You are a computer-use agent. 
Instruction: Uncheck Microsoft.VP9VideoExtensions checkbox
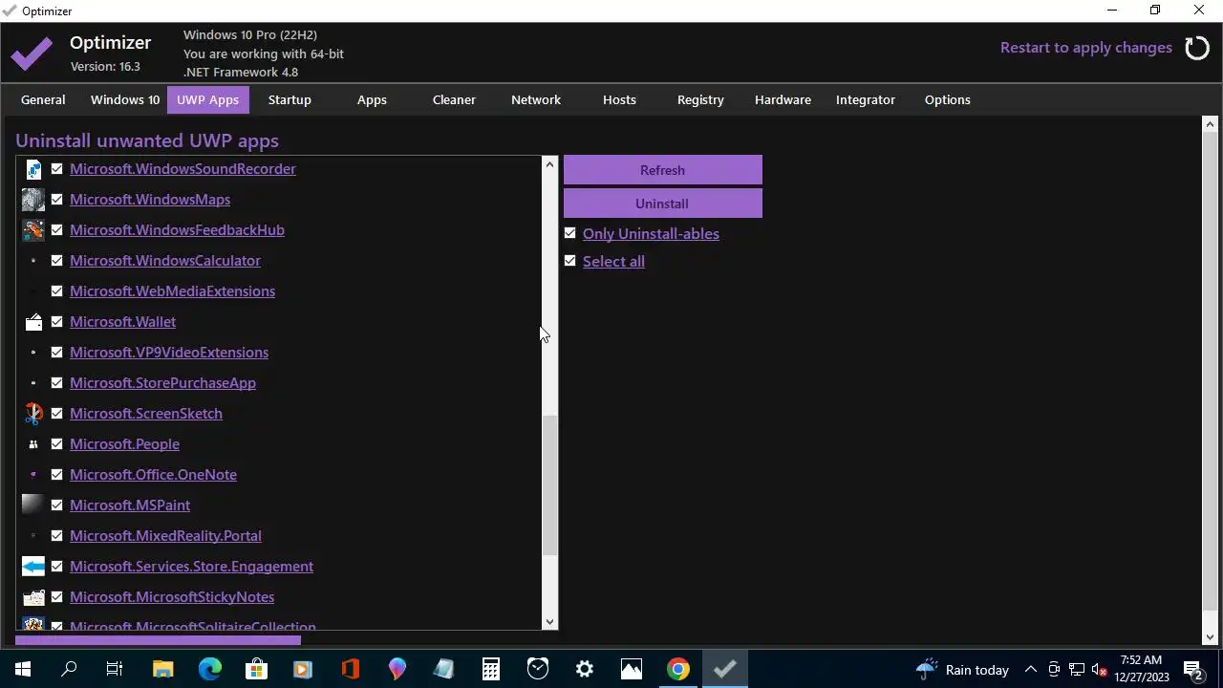click(56, 353)
